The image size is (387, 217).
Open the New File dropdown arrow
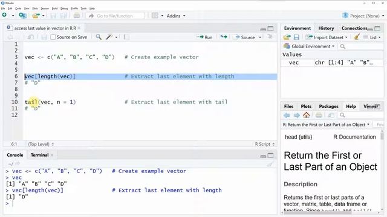click(x=13, y=16)
